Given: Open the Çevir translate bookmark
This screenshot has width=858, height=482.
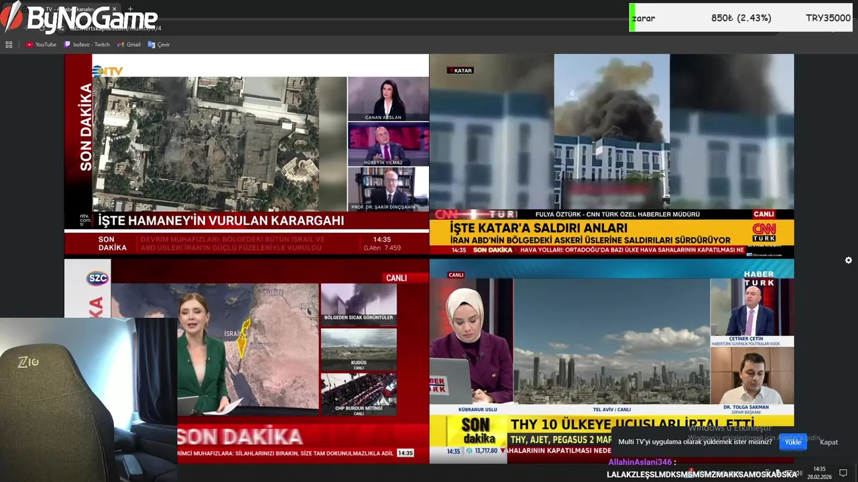Looking at the screenshot, I should tap(159, 45).
